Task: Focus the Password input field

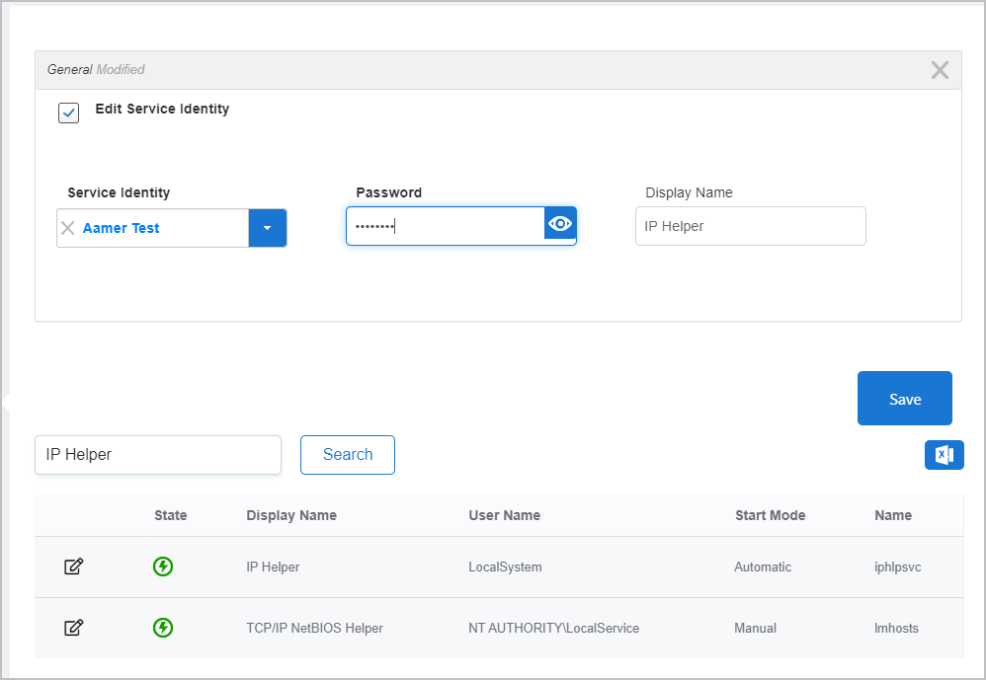Action: (x=445, y=226)
